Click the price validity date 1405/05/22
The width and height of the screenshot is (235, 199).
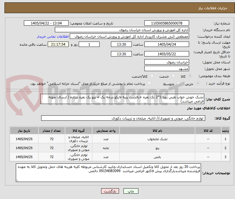(x=167, y=54)
